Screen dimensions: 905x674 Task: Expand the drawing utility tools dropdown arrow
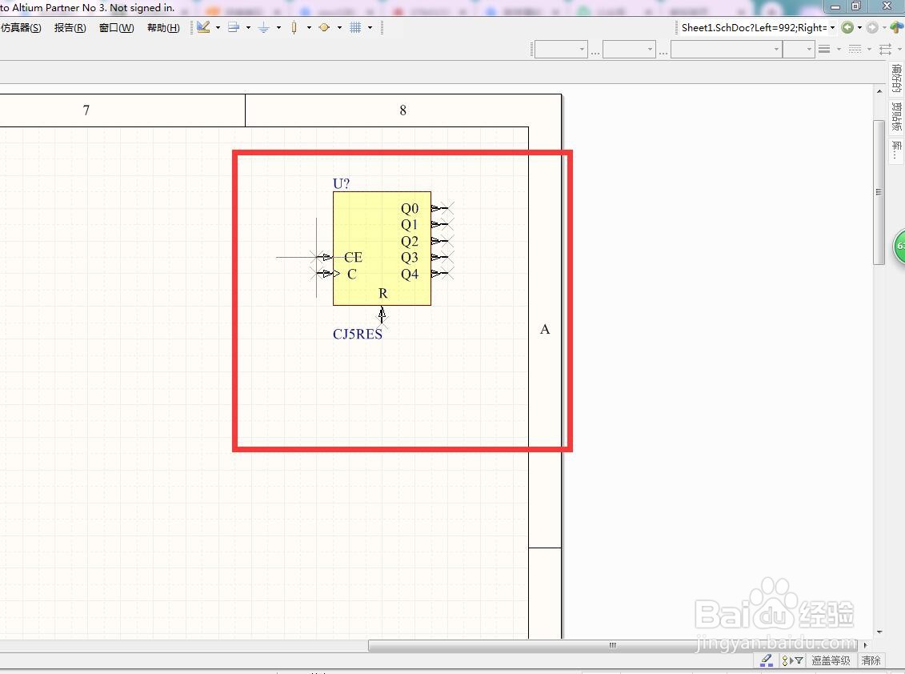218,27
